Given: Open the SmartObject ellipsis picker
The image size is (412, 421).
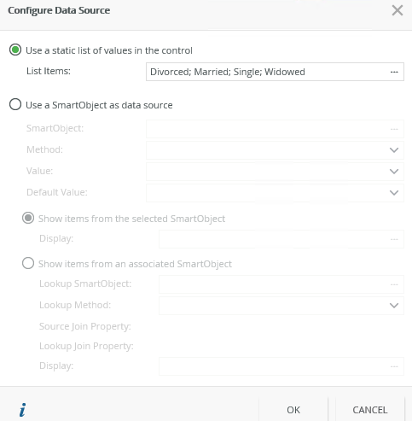Looking at the screenshot, I should tap(394, 129).
